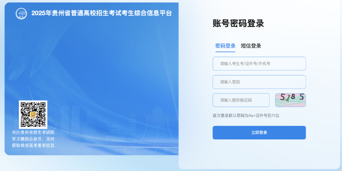
Task: Click the 账号密码登录 heading
Action: click(238, 23)
